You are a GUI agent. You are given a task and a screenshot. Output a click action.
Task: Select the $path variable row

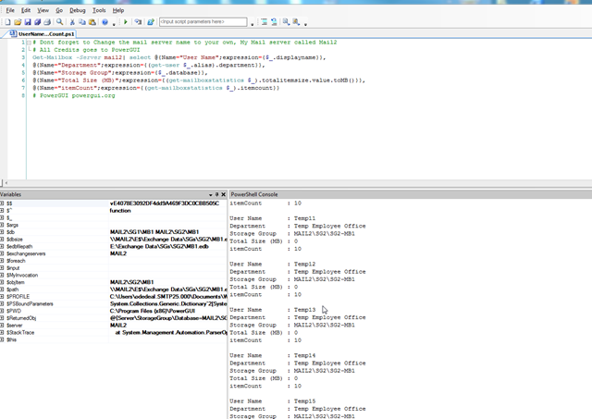pos(113,290)
